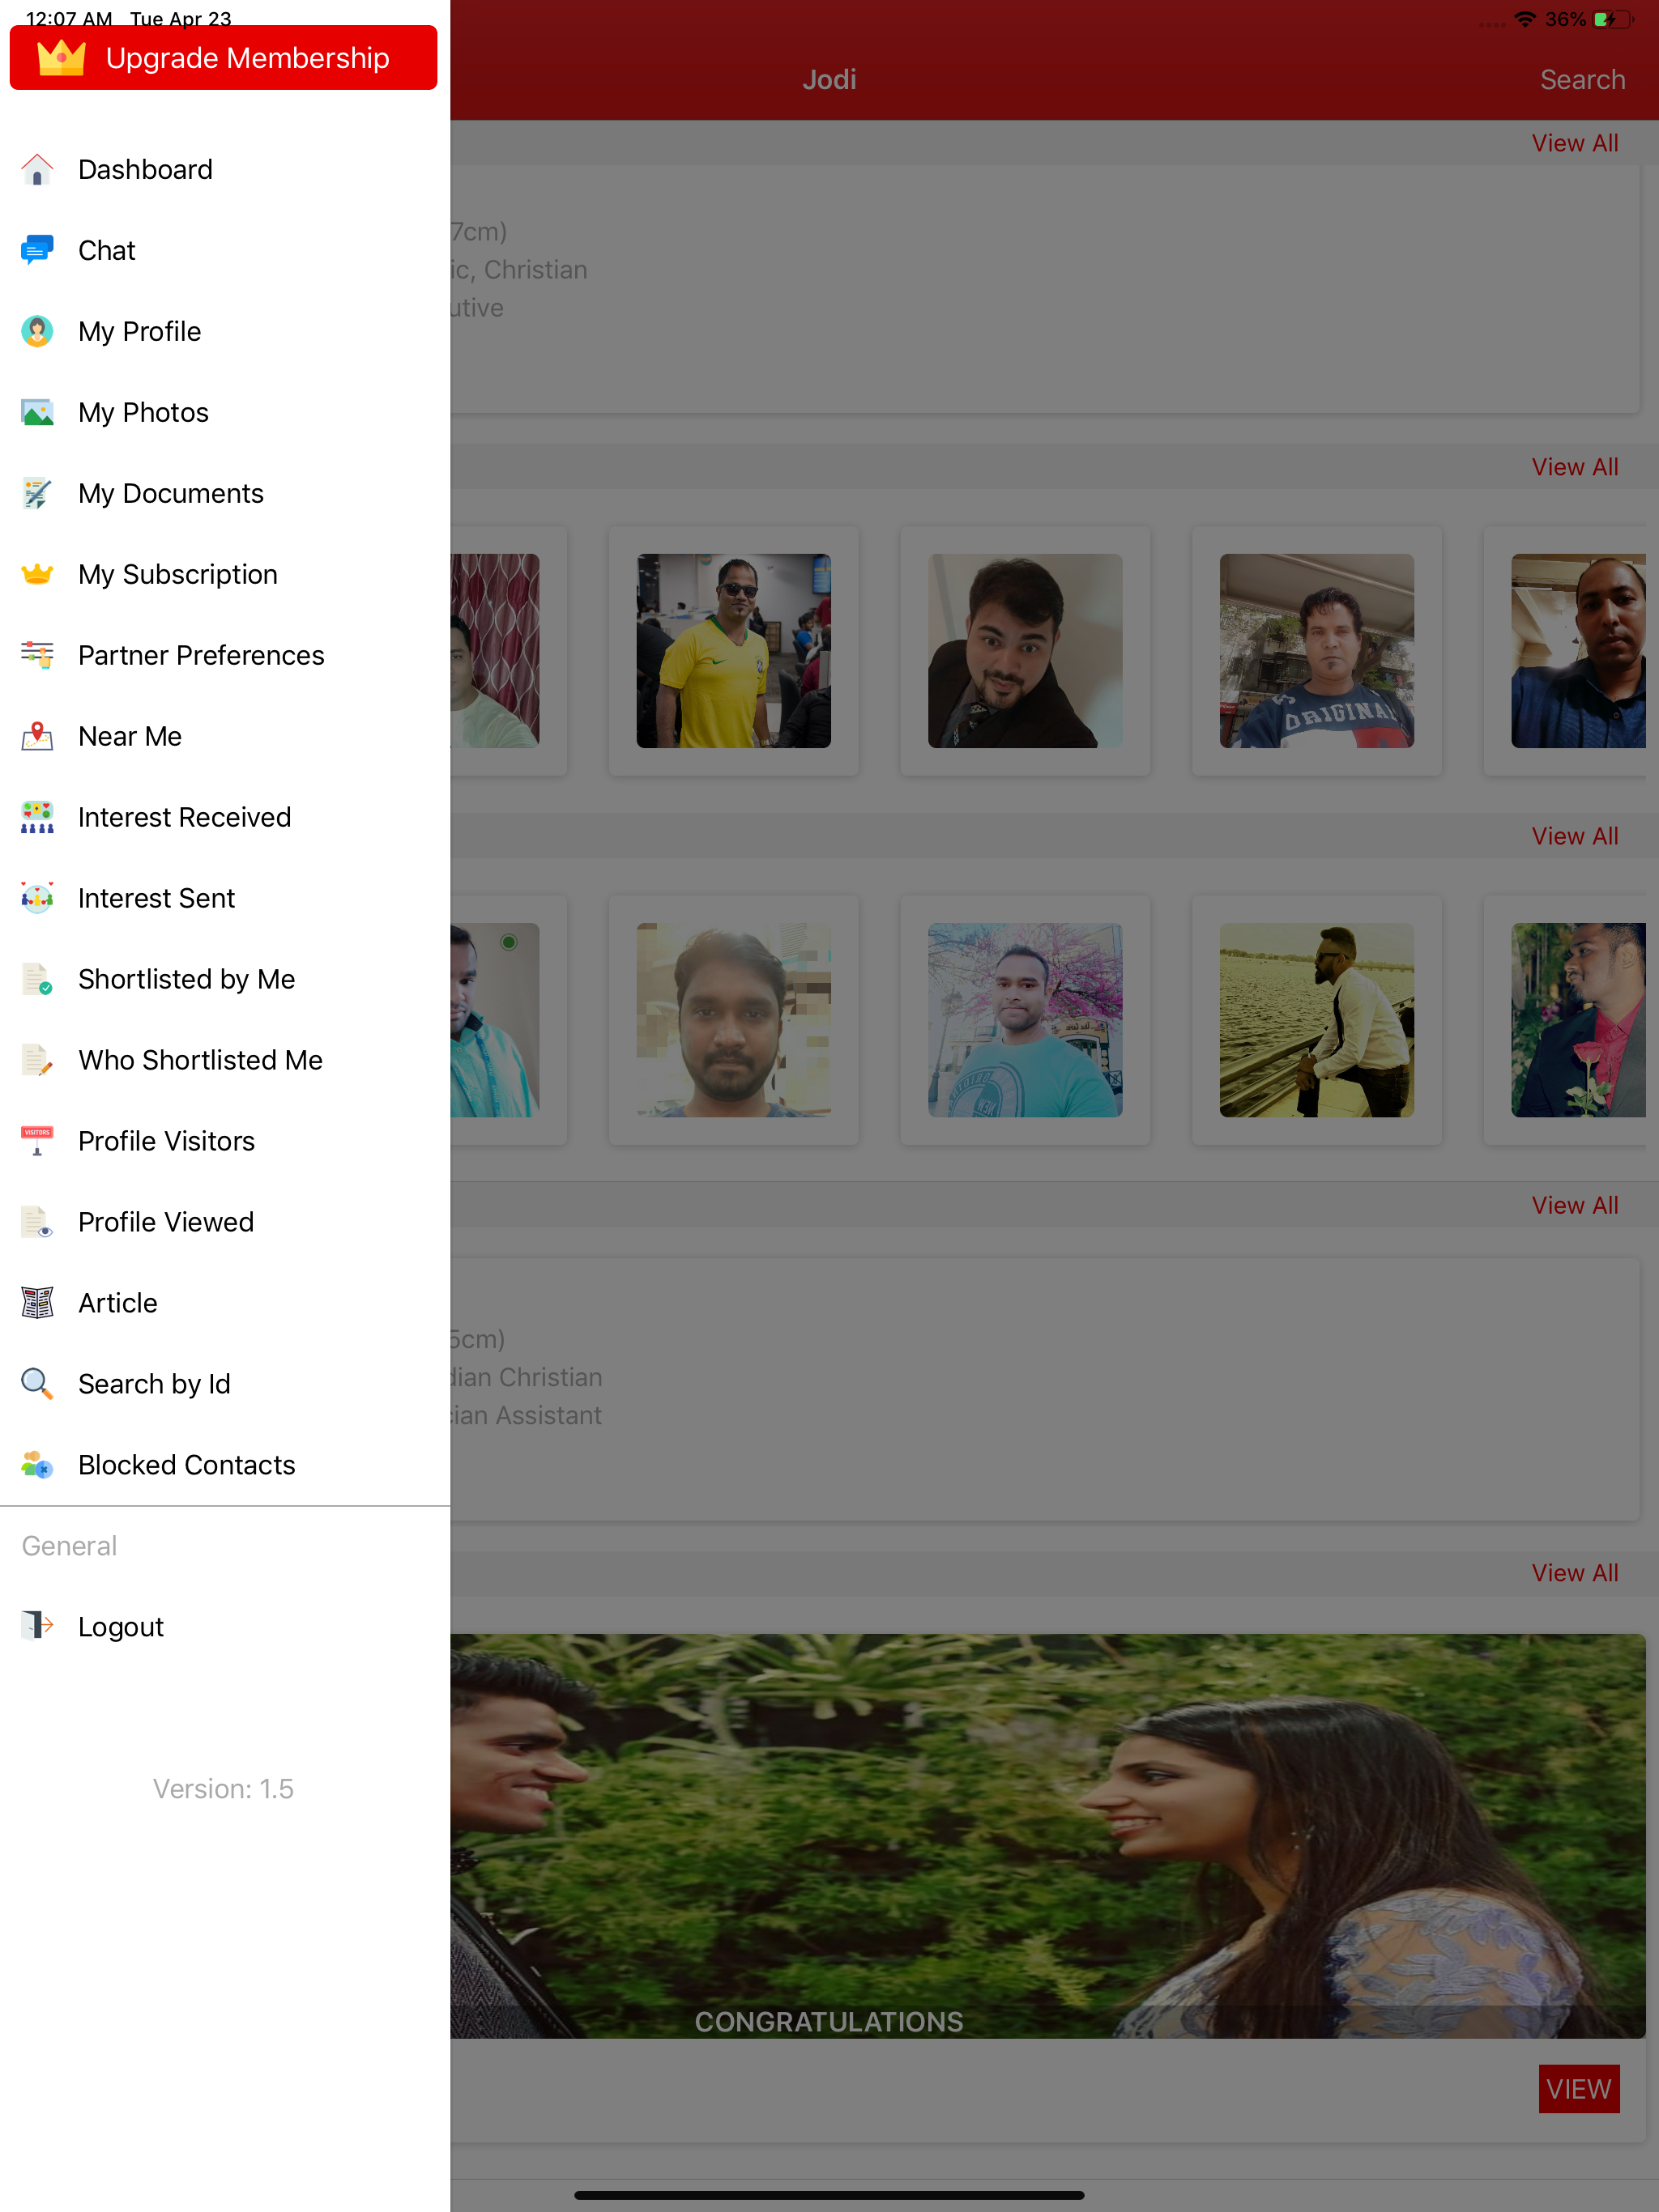The height and width of the screenshot is (2212, 1659).
Task: Open Profile Viewed
Action: click(x=225, y=1222)
